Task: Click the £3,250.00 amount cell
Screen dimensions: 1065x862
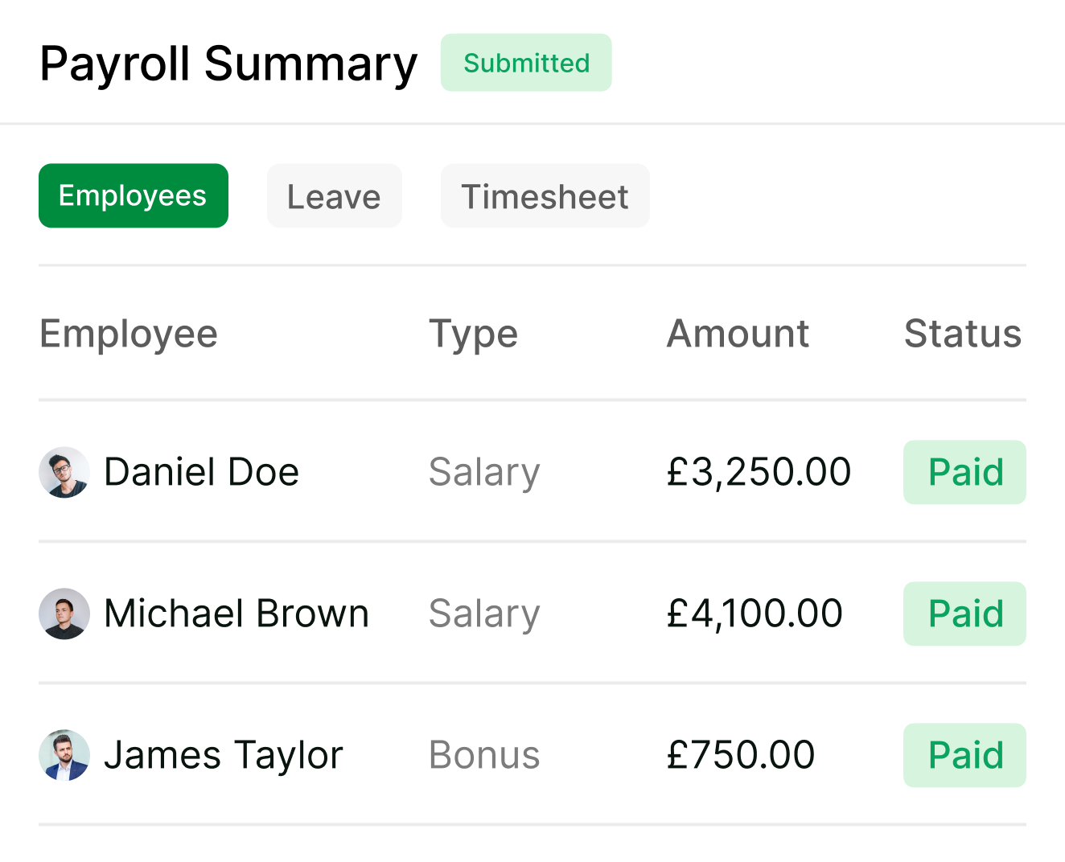Action: 759,472
